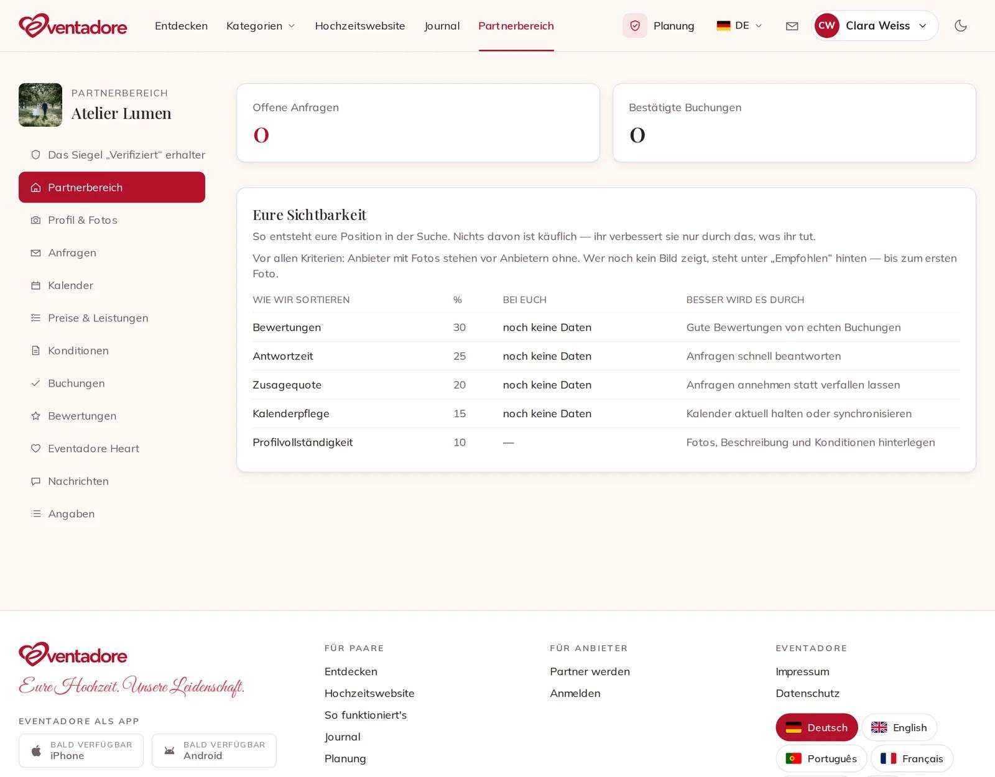This screenshot has width=995, height=777.
Task: Click the Profilvollständigkeit row label
Action: pos(302,442)
